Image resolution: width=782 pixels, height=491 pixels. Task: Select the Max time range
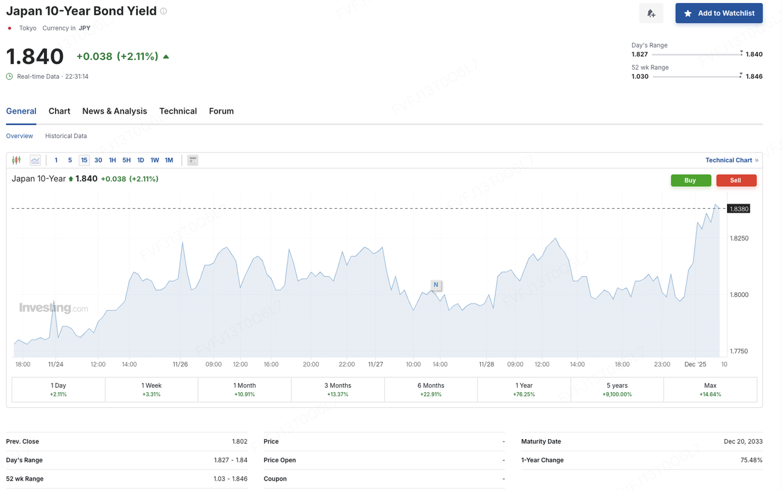pos(710,389)
